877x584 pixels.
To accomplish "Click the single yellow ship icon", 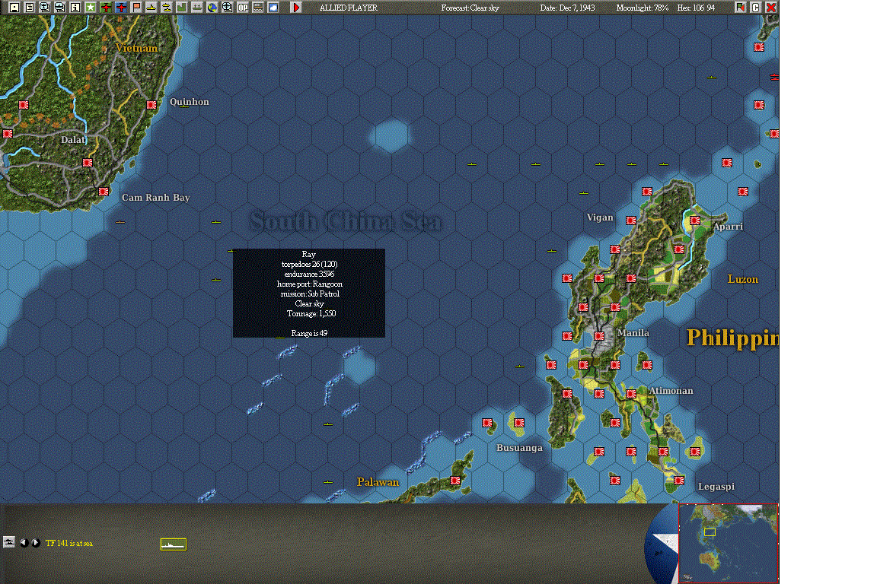I will pos(151,8).
